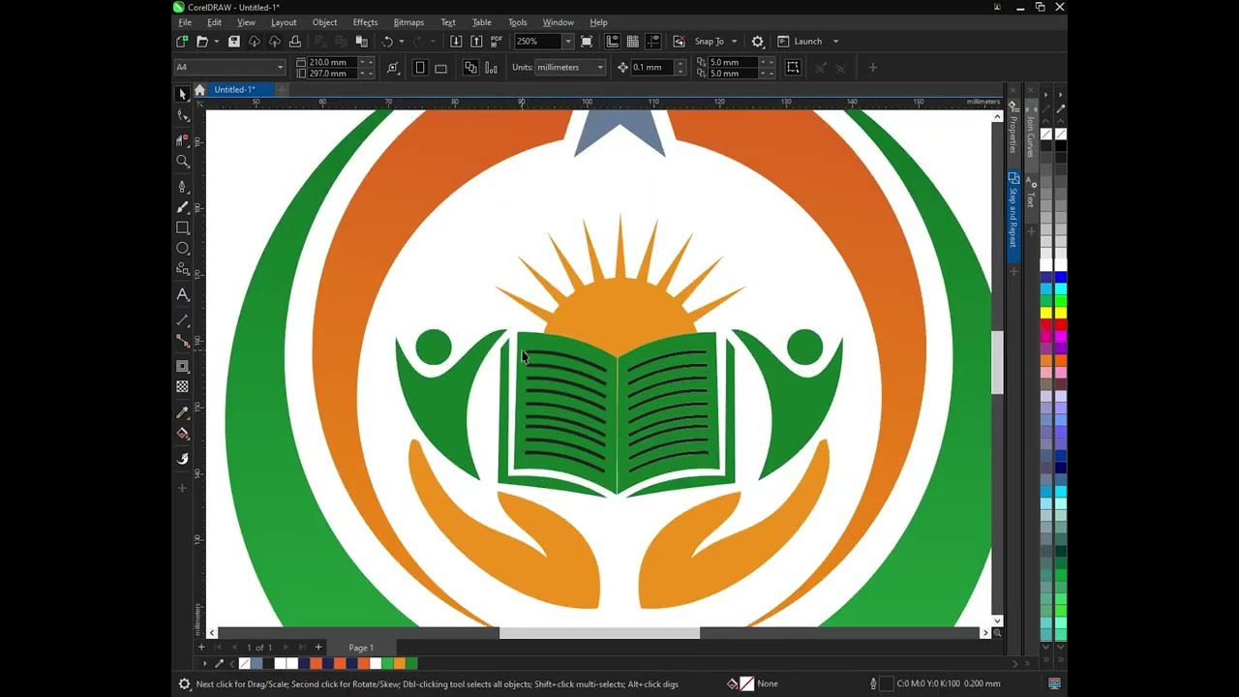Select the Polygon shapes tool
The width and height of the screenshot is (1239, 697).
pos(182,269)
